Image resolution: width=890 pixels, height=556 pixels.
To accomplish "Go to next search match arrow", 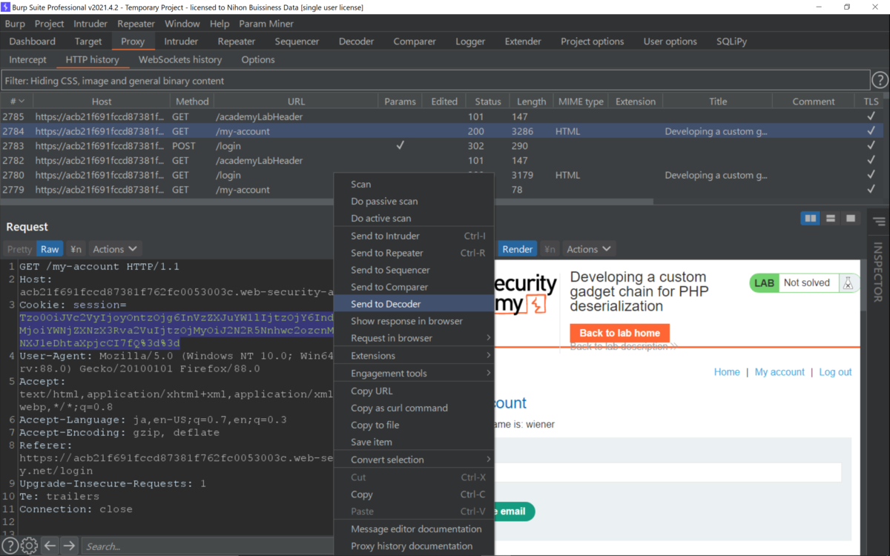I will (x=69, y=546).
